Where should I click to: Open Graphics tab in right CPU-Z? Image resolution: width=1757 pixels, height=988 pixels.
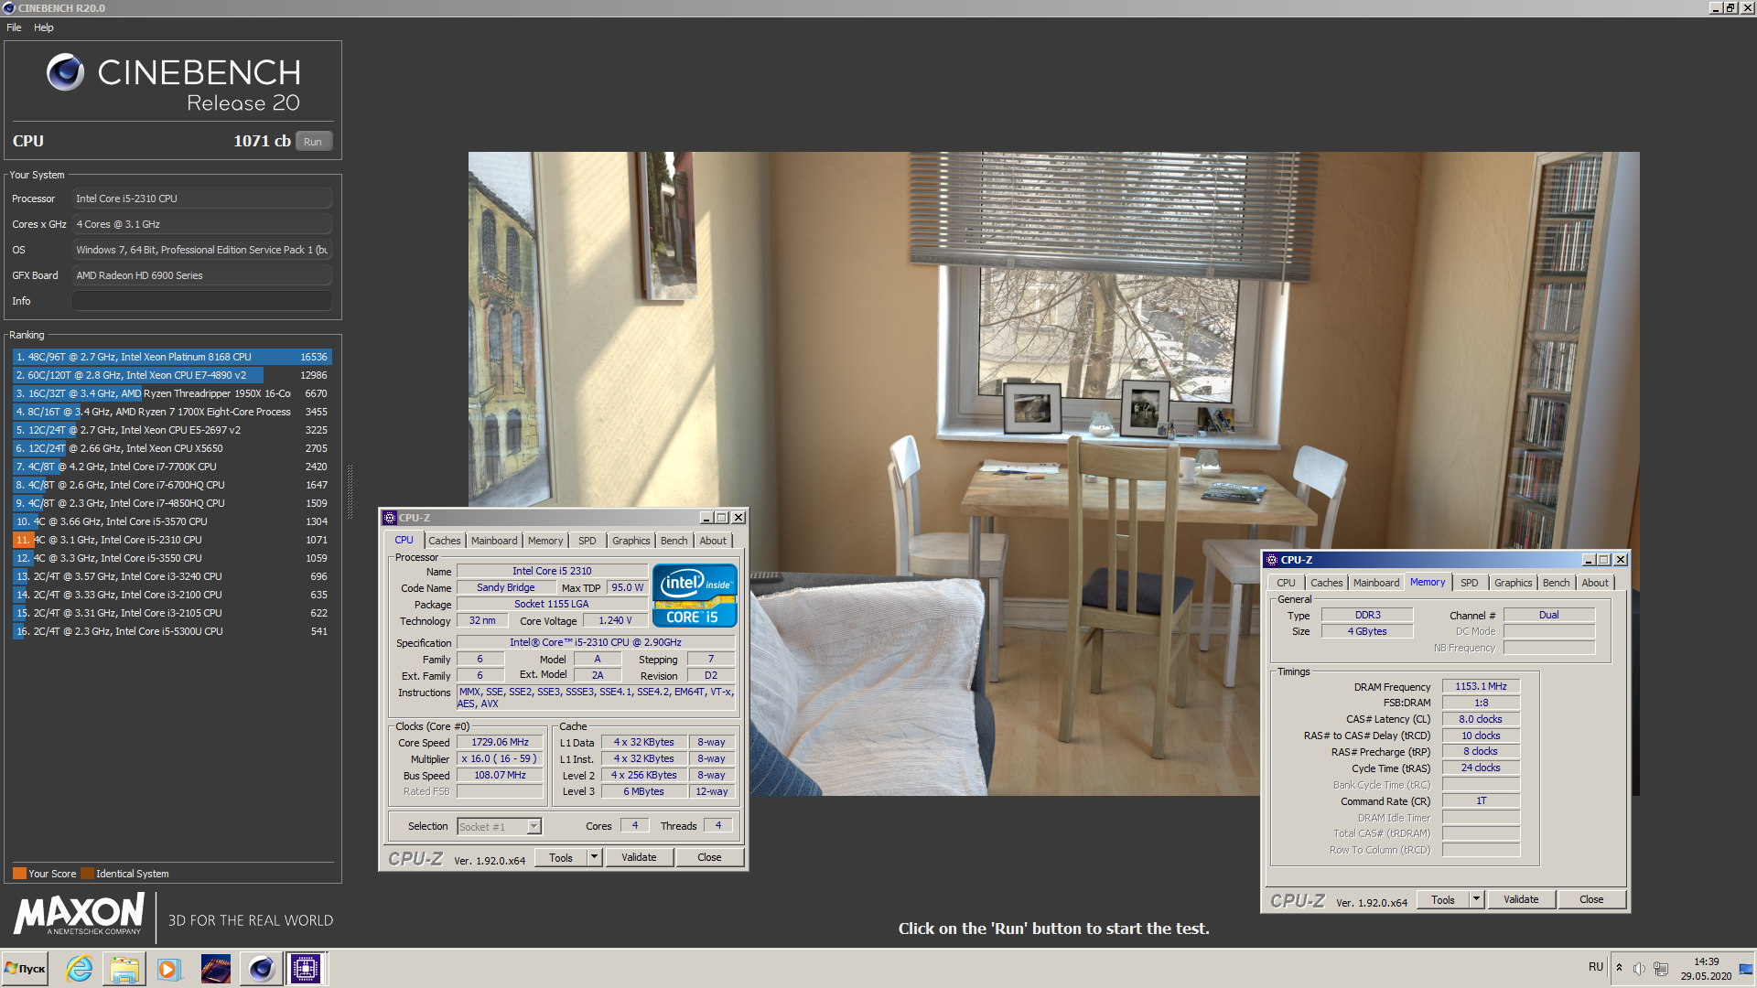(x=1514, y=583)
